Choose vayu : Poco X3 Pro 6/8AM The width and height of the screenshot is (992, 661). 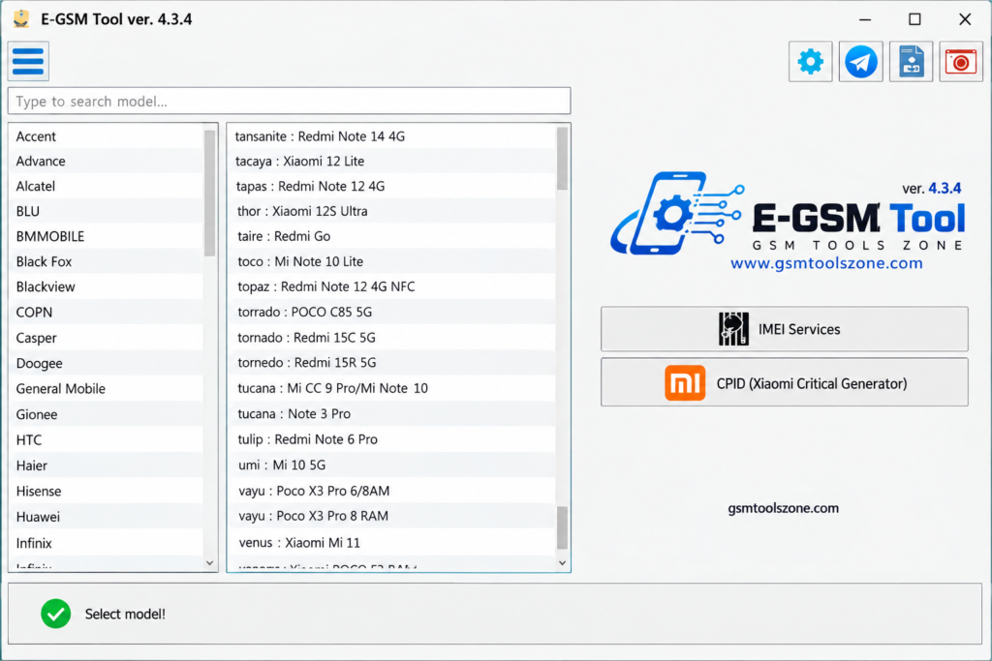tap(391, 491)
